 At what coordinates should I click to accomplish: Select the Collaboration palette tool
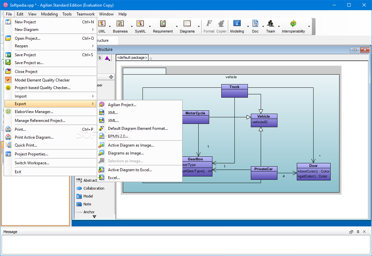point(90,188)
